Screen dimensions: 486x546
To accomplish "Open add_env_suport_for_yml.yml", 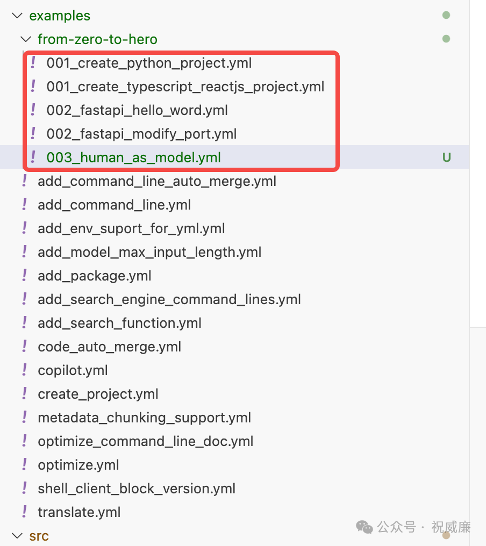I will click(131, 229).
